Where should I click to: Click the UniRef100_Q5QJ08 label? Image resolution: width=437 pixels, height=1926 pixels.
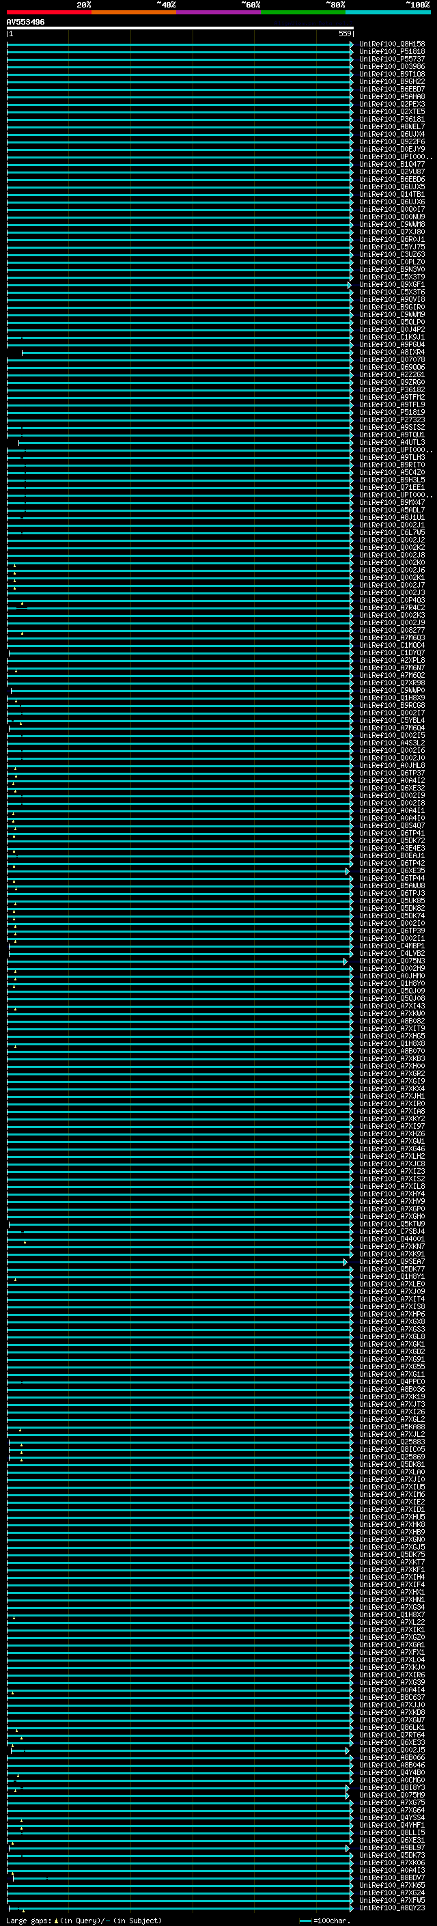point(391,998)
